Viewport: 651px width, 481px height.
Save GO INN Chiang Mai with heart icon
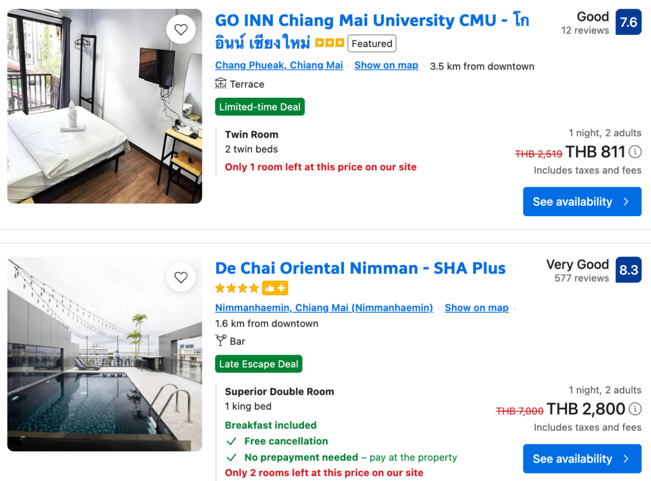click(181, 29)
